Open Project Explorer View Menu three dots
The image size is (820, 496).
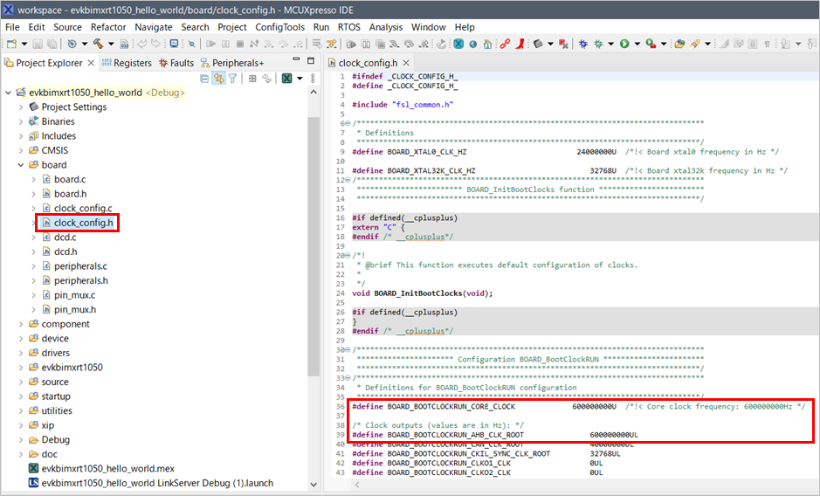pos(313,79)
